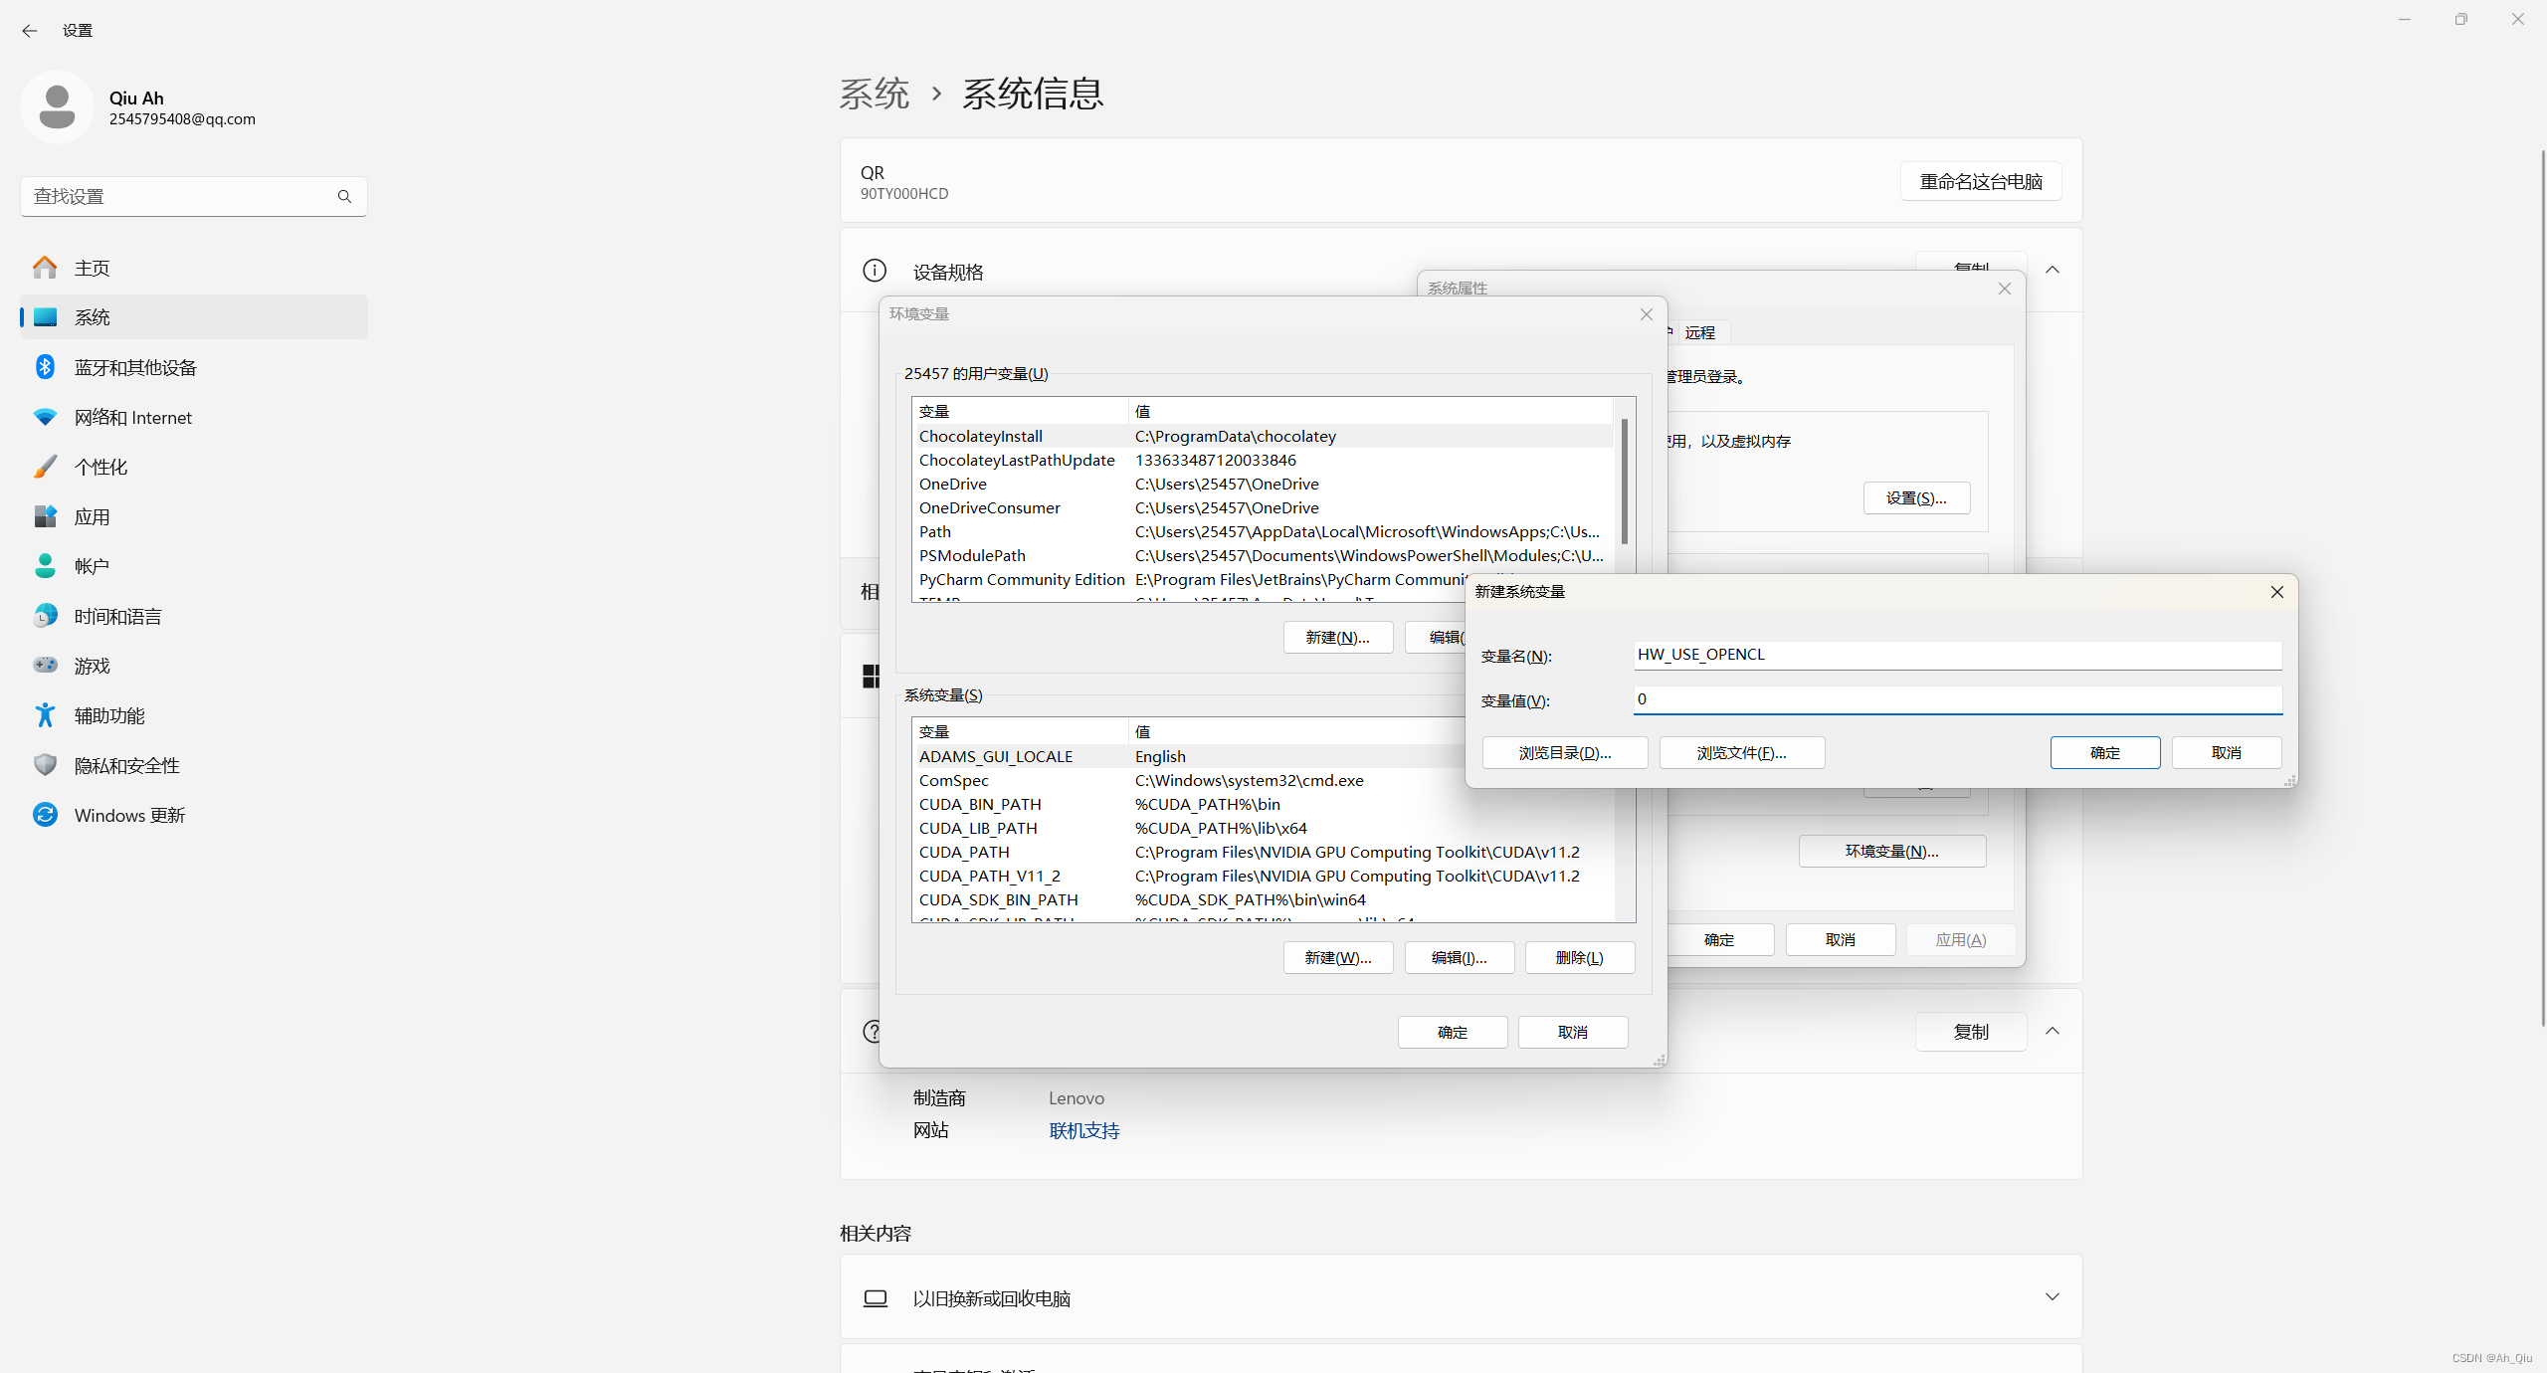Confirm the new system variable with OK
This screenshot has width=2547, height=1373.
tap(2104, 753)
